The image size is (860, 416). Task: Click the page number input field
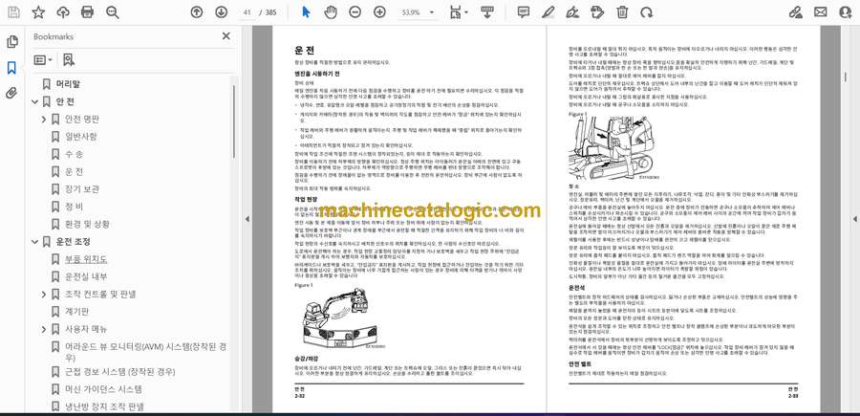(247, 12)
